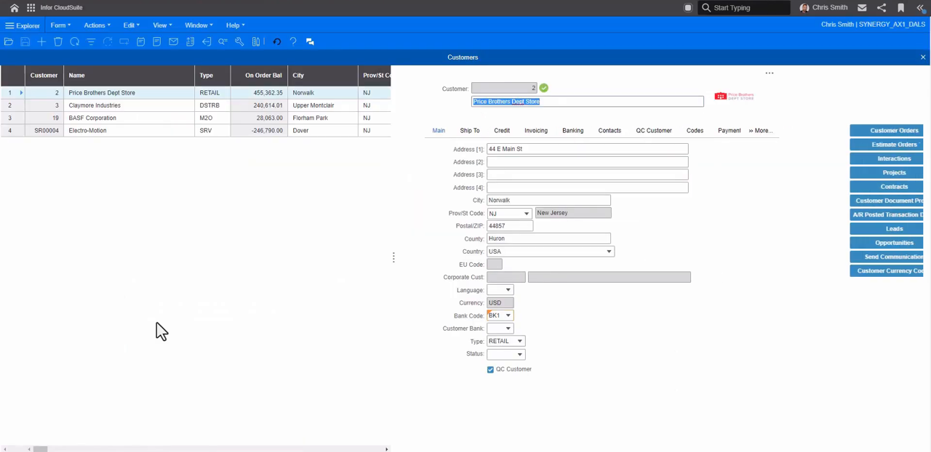Click the share icon in top bar
This screenshot has width=931, height=452.
coord(882,7)
